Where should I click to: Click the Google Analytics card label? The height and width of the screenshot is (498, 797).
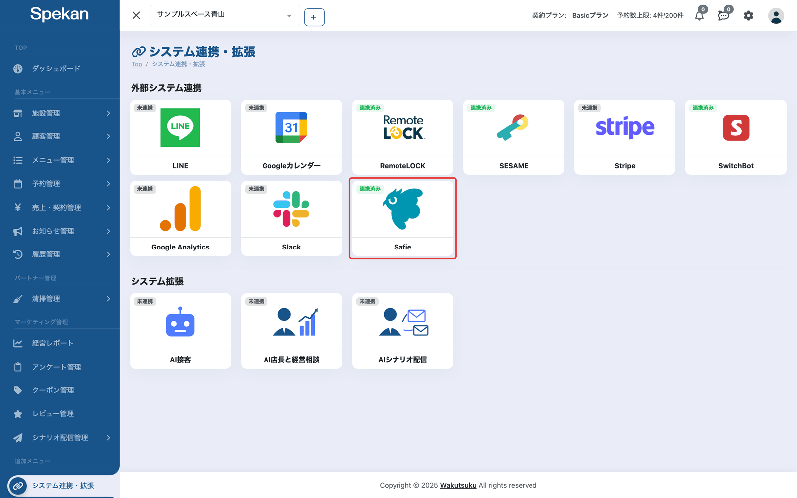pyautogui.click(x=180, y=247)
